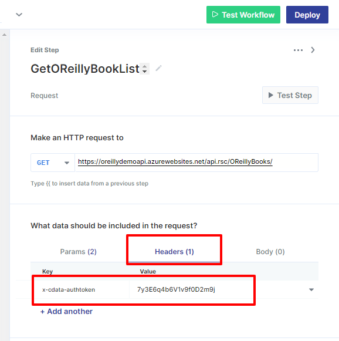The width and height of the screenshot is (339, 341).
Task: Switch to the Params (2) tab
Action: [79, 252]
